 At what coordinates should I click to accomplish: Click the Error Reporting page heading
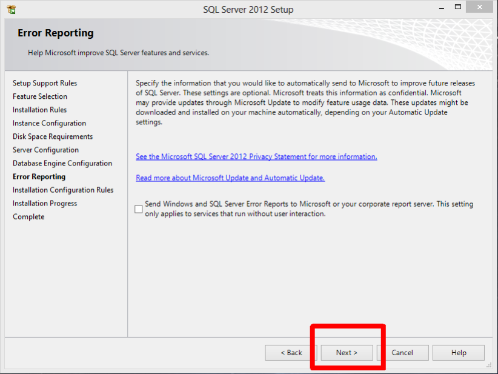click(x=56, y=33)
